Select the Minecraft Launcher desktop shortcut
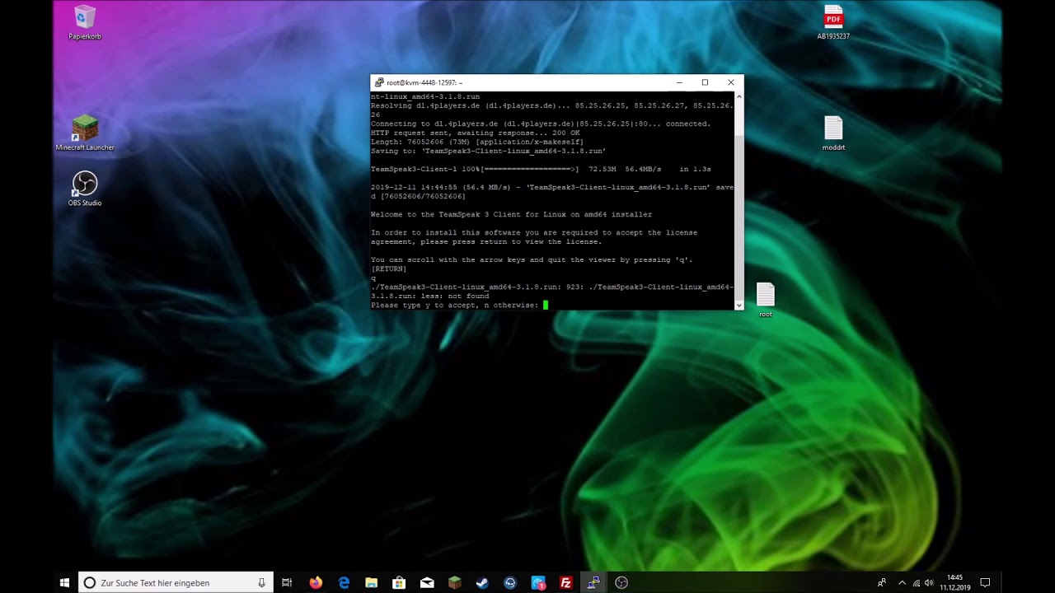 tap(85, 133)
